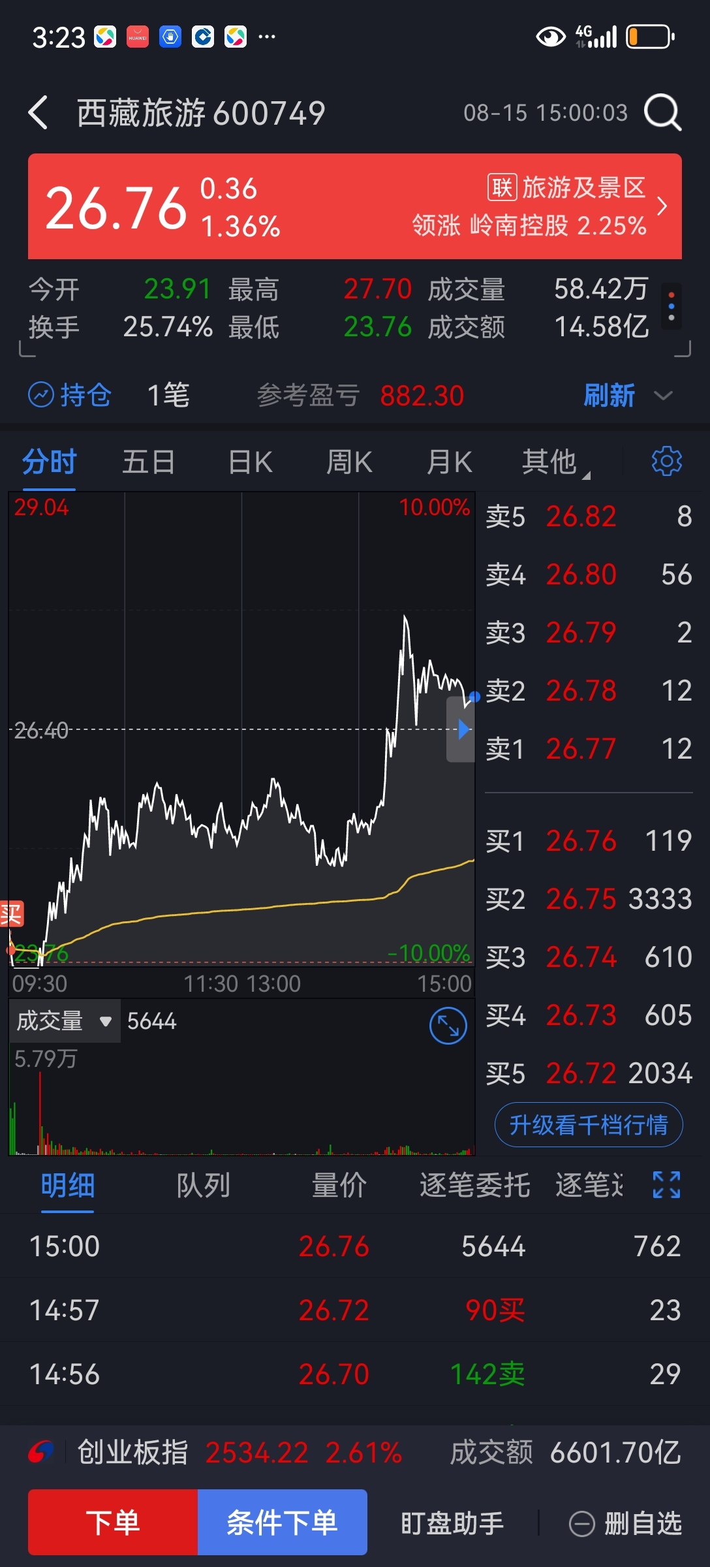The height and width of the screenshot is (1567, 710).
Task: Tap 创业板指 index ticker bar
Action: 355,1452
